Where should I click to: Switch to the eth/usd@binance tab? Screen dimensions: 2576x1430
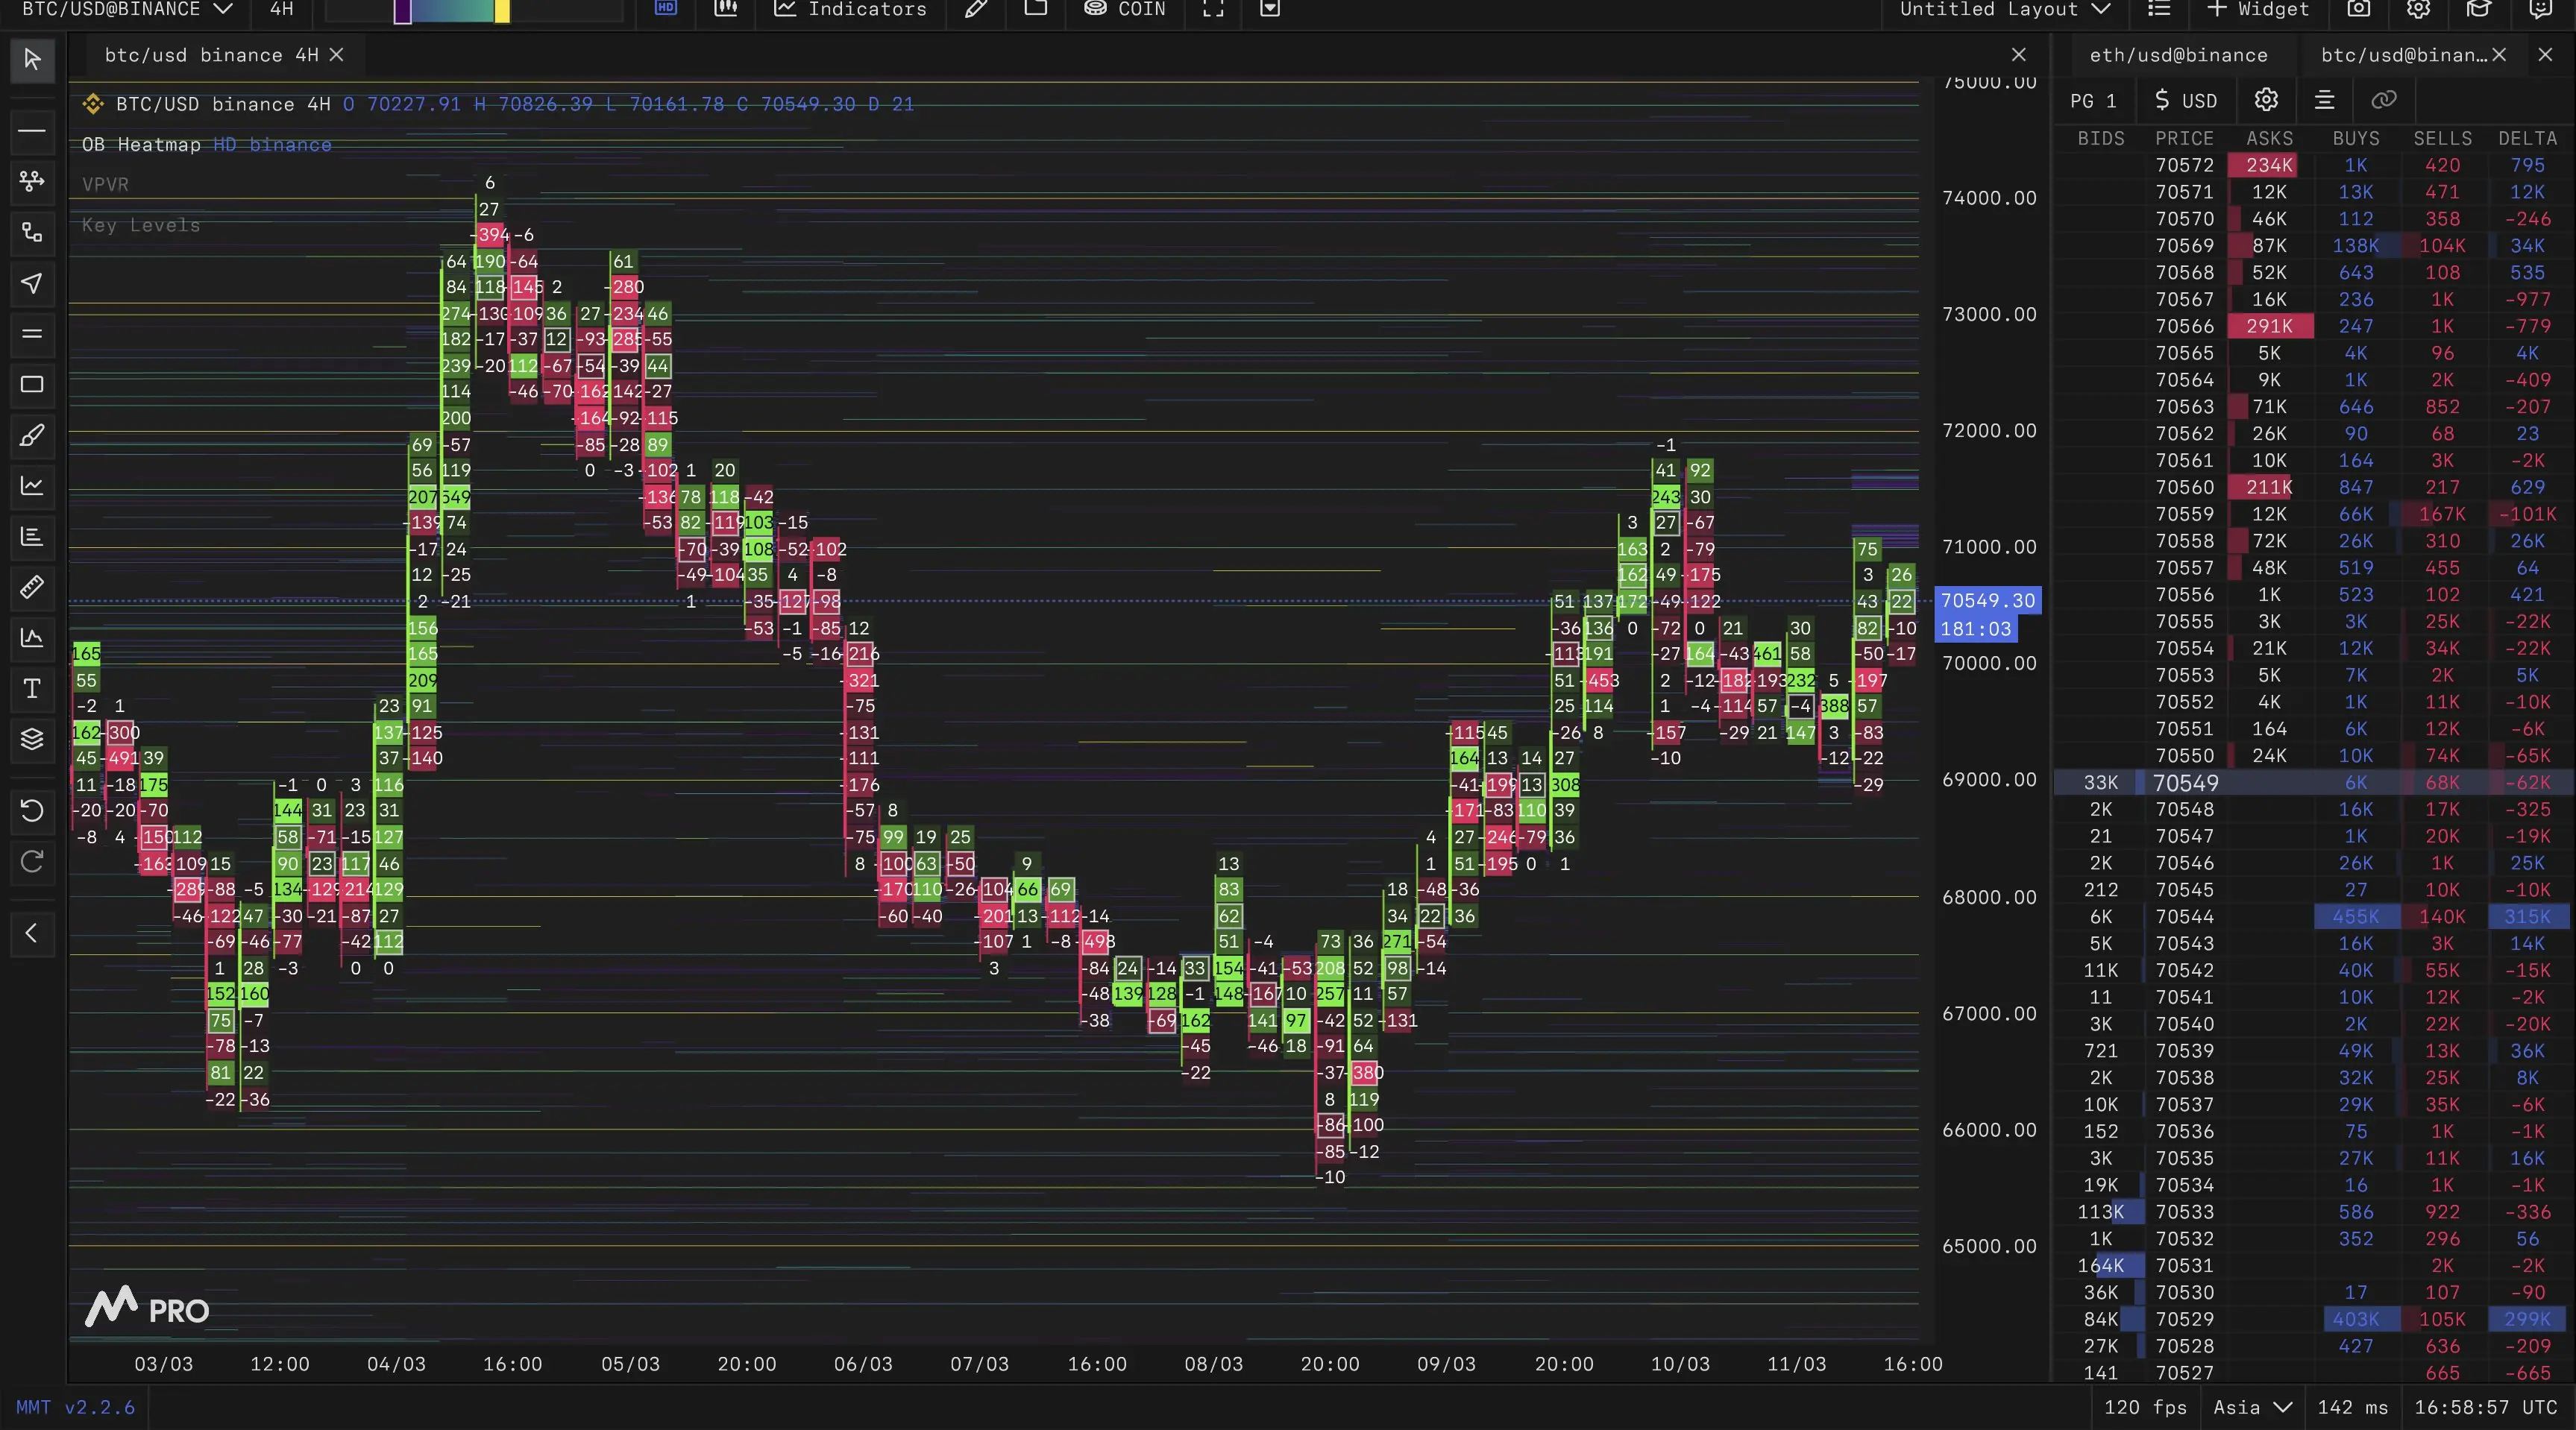(2178, 56)
